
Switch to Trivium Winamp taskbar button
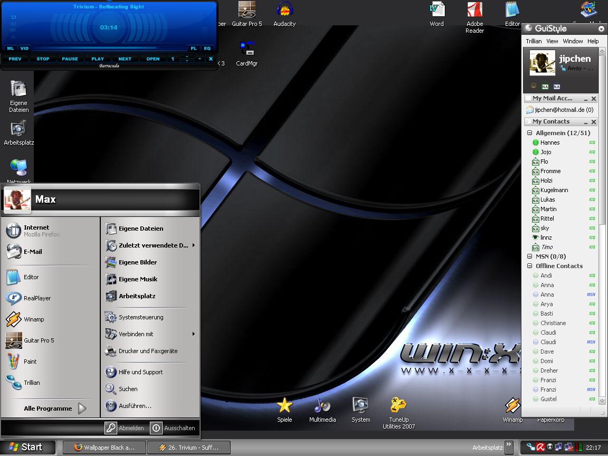click(x=189, y=448)
